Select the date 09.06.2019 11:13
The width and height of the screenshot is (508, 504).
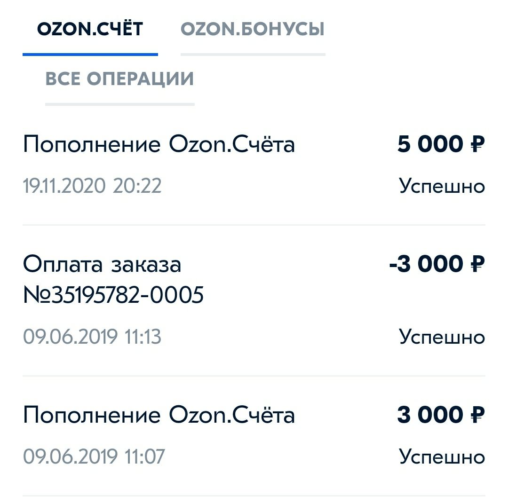point(92,337)
